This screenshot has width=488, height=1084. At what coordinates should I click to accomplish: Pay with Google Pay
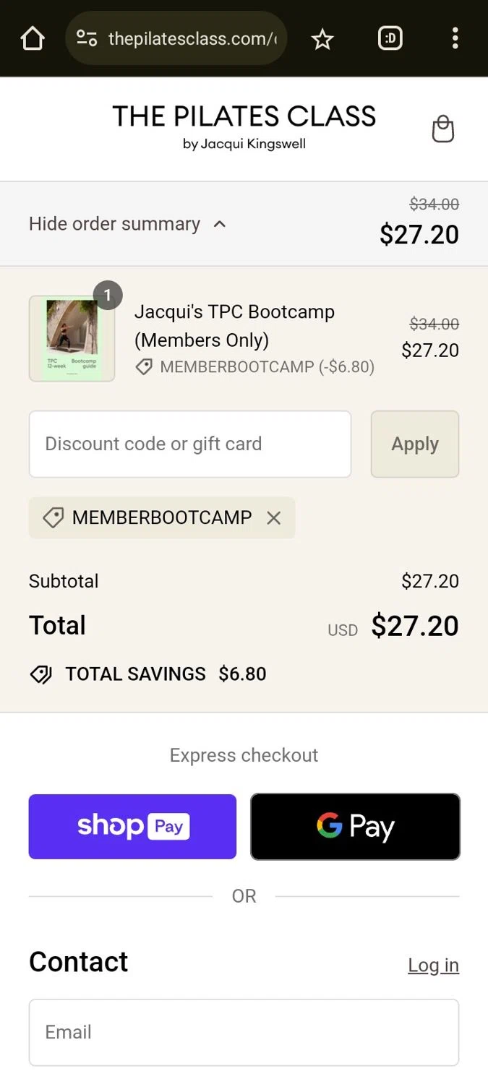coord(355,827)
